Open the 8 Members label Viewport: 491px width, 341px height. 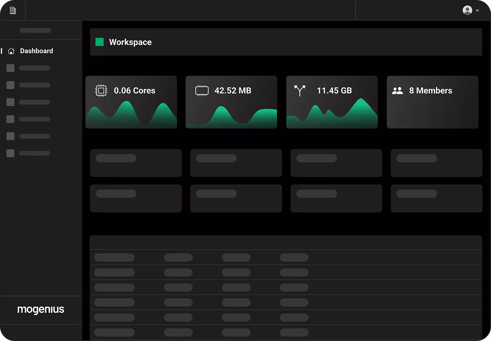click(x=431, y=90)
